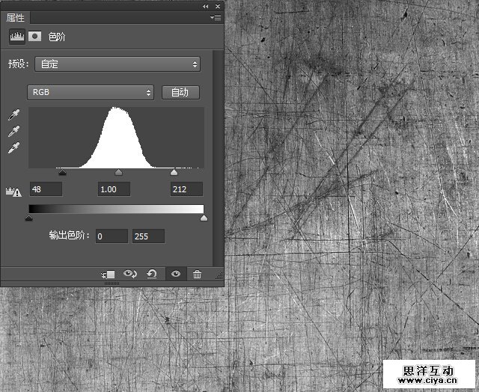
Task: Open the Properties panel flyout menu
Action: [x=216, y=18]
